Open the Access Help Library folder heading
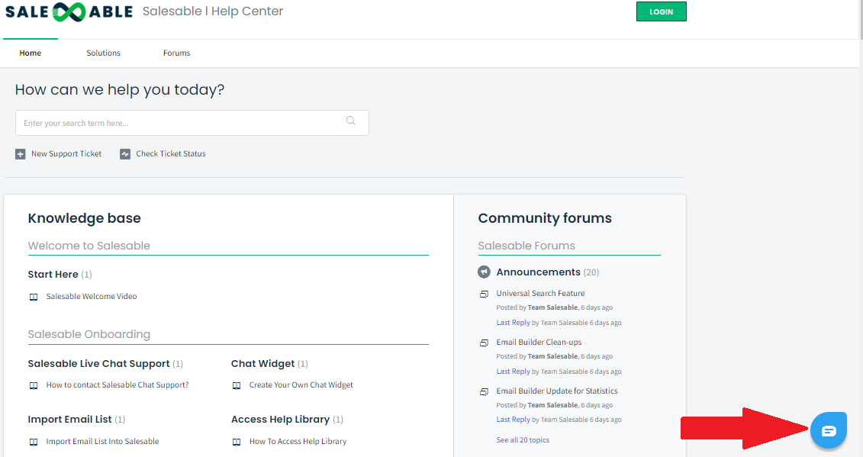This screenshot has height=457, width=863. 280,419
